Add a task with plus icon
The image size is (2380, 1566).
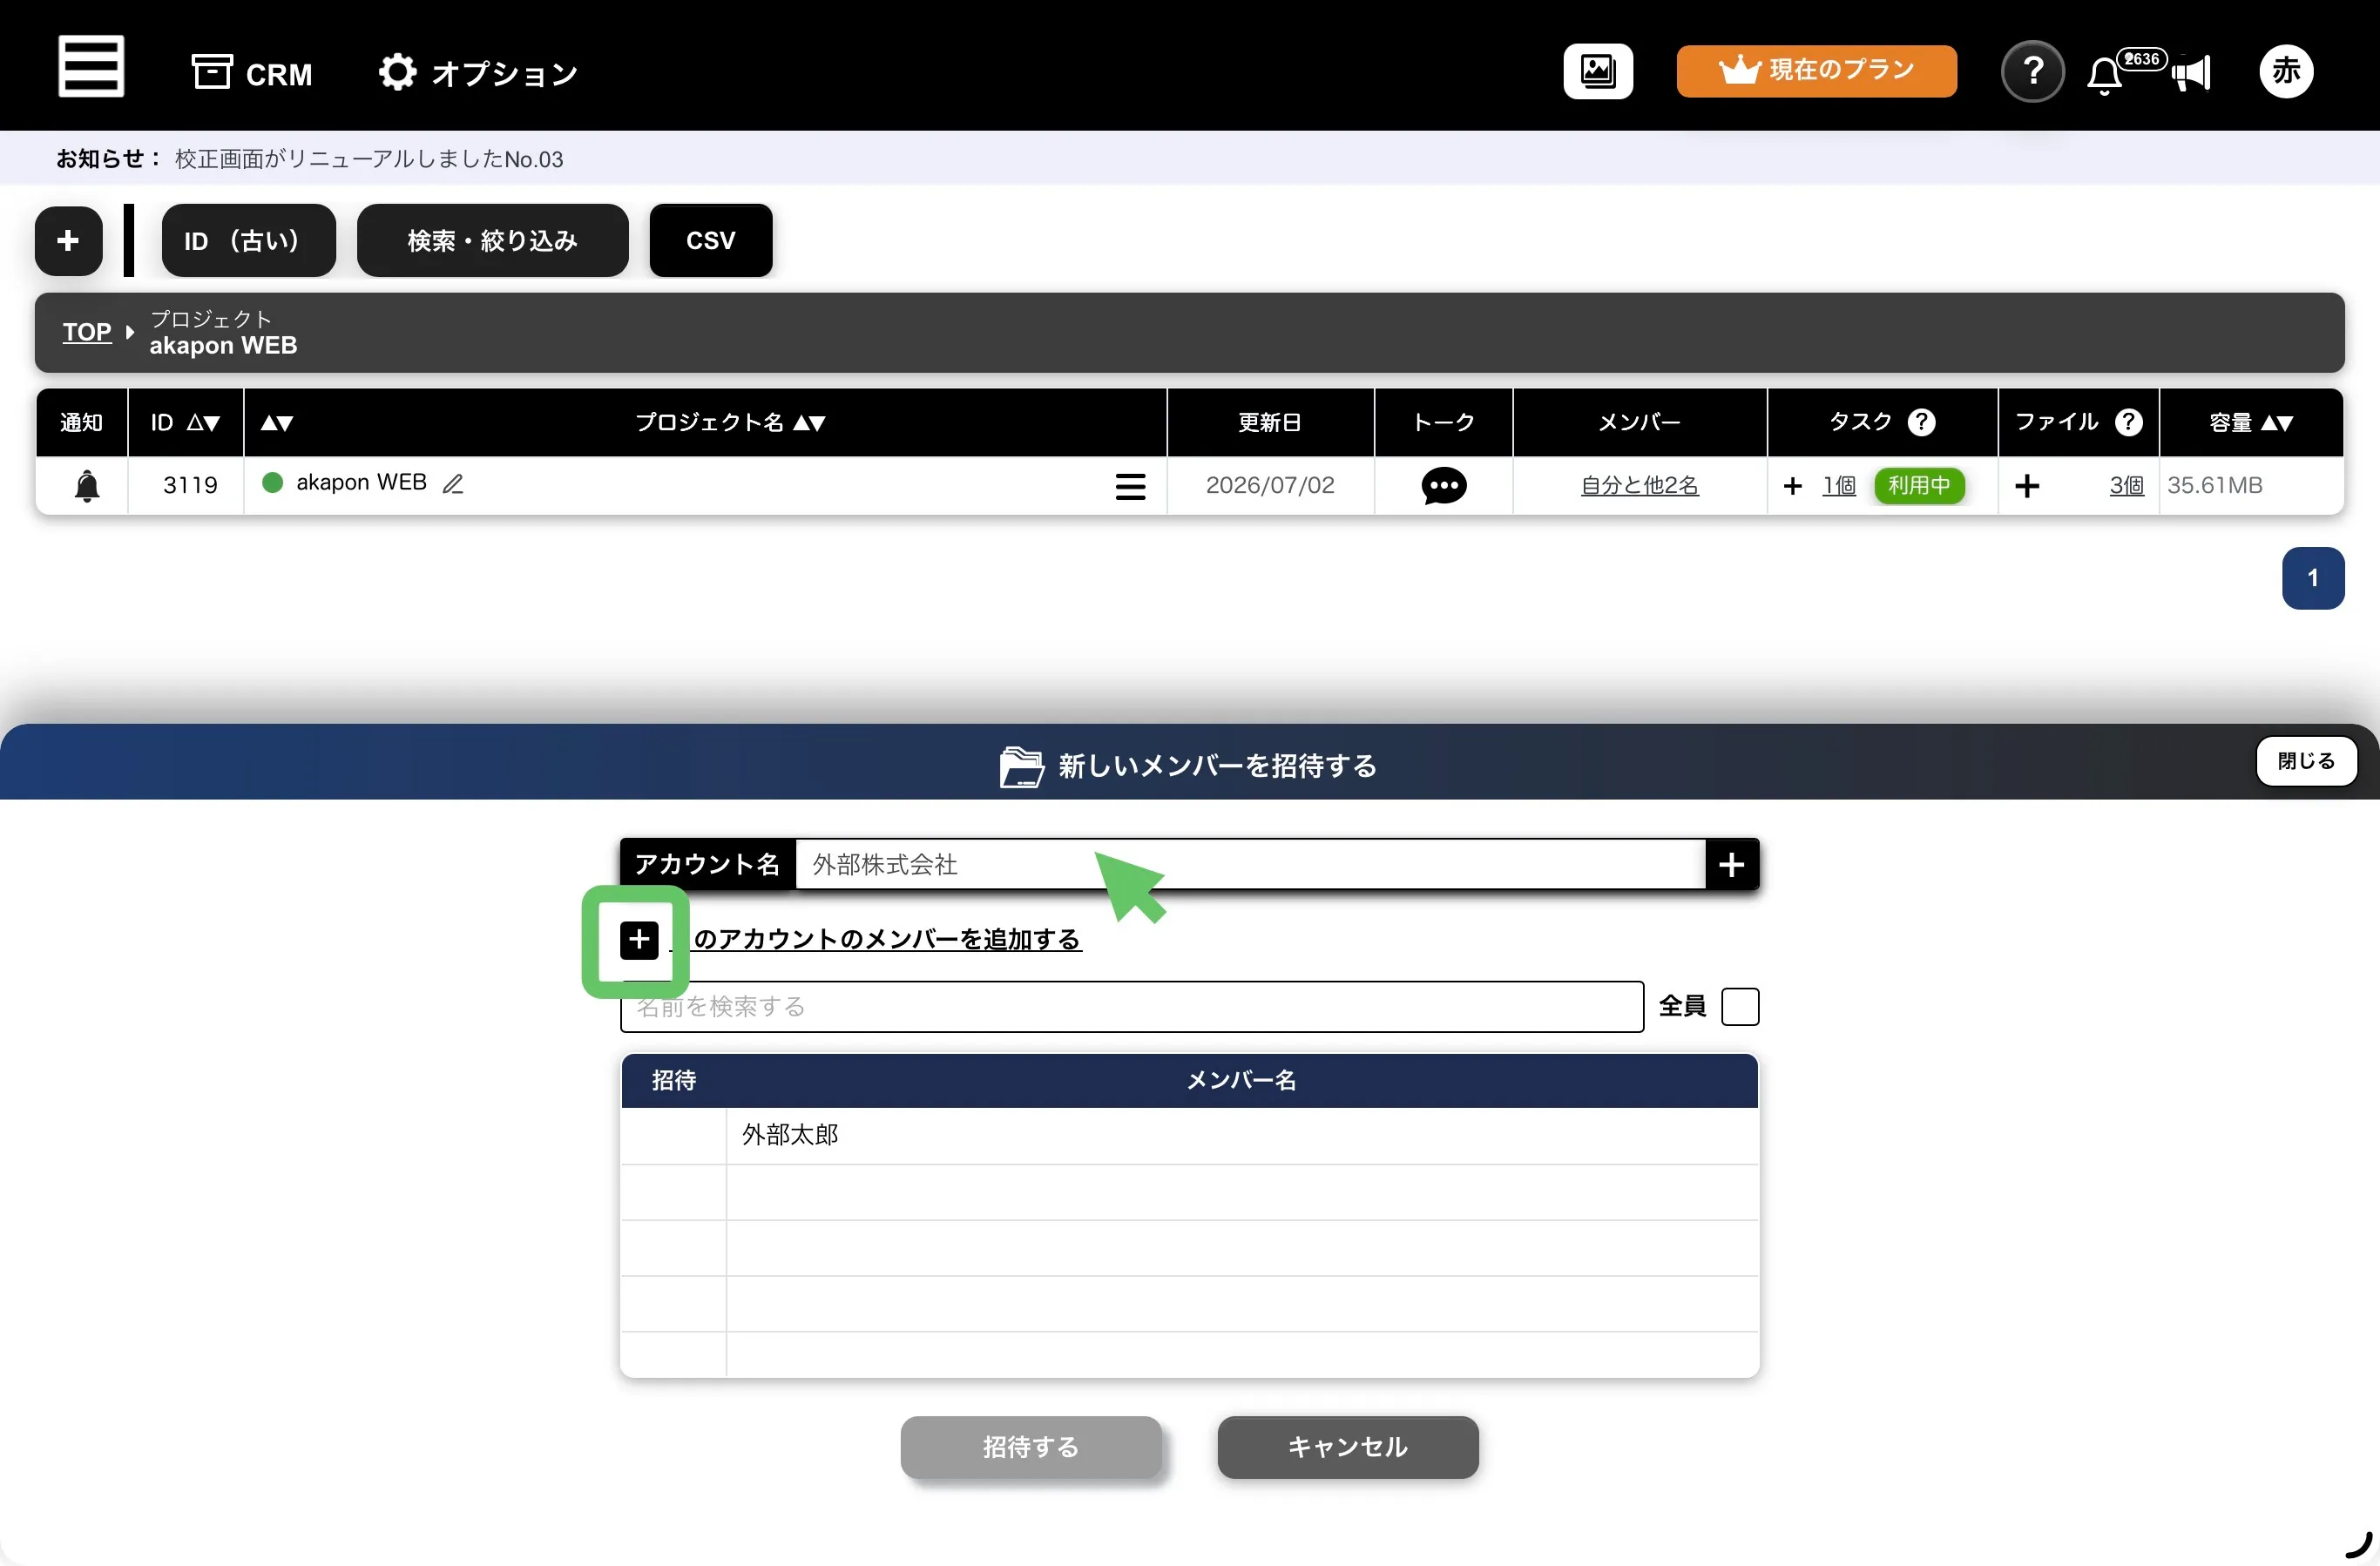tap(1792, 486)
